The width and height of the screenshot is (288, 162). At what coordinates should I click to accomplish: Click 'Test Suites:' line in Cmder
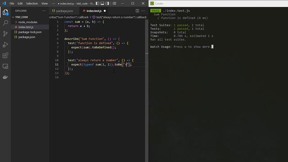177,25
